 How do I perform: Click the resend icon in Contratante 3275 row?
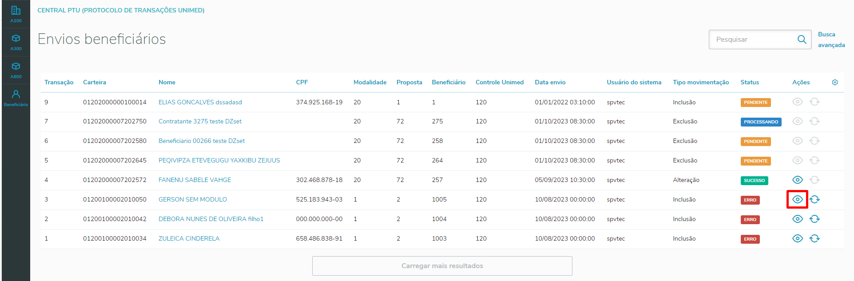(x=814, y=121)
